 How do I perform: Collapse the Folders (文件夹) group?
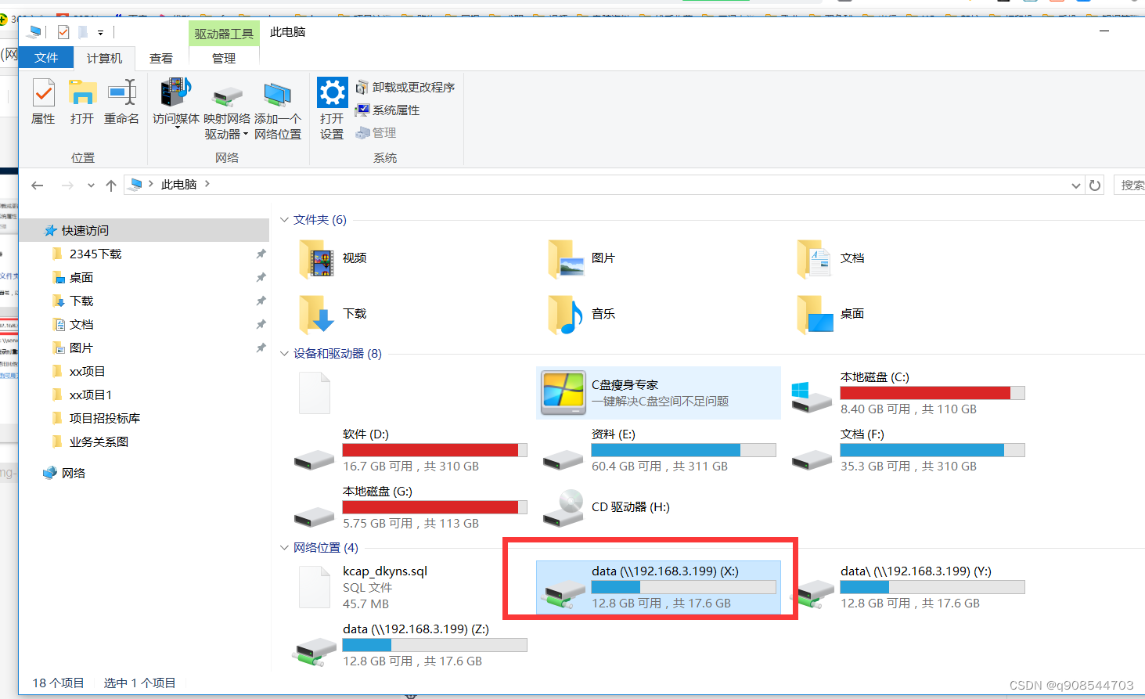284,220
